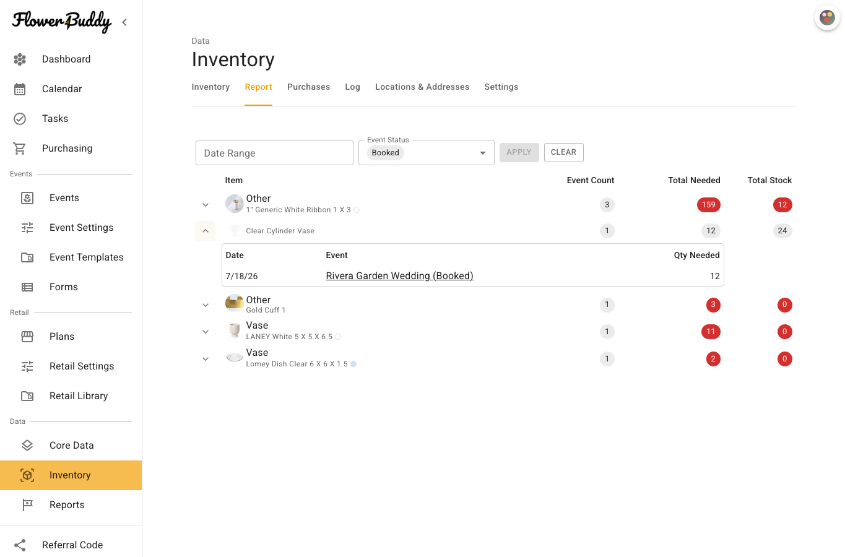Click the Event Settings sliders icon
This screenshot has height=557, width=845.
[x=27, y=228]
